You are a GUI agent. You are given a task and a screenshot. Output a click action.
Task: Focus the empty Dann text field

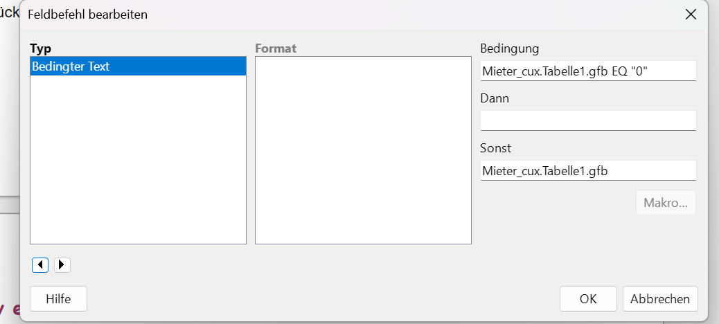[587, 120]
